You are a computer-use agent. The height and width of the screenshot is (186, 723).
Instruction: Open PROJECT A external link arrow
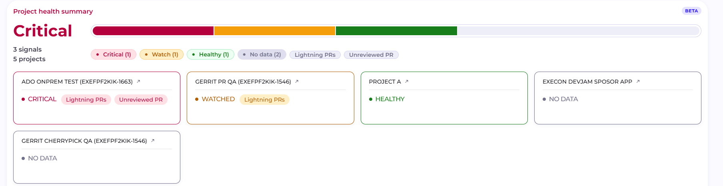[407, 81]
